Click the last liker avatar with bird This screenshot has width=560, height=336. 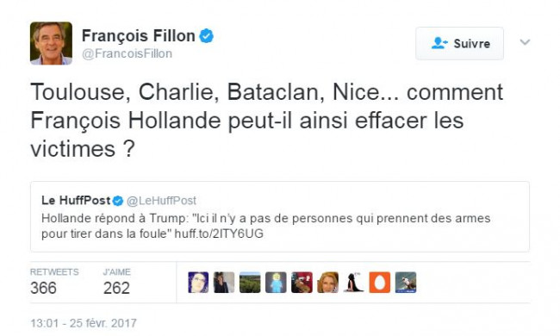click(x=406, y=283)
